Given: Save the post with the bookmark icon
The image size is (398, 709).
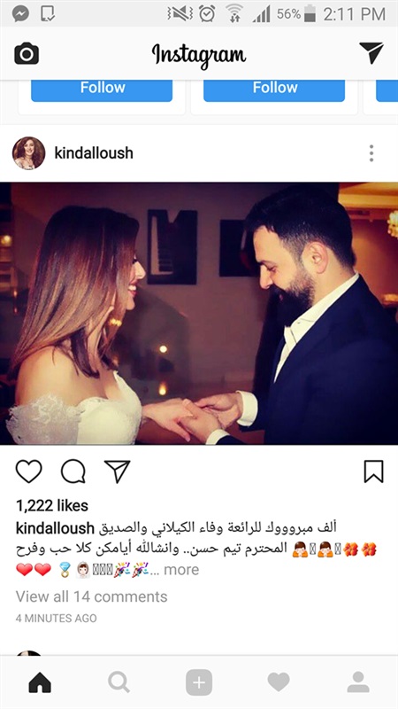Looking at the screenshot, I should point(373,471).
